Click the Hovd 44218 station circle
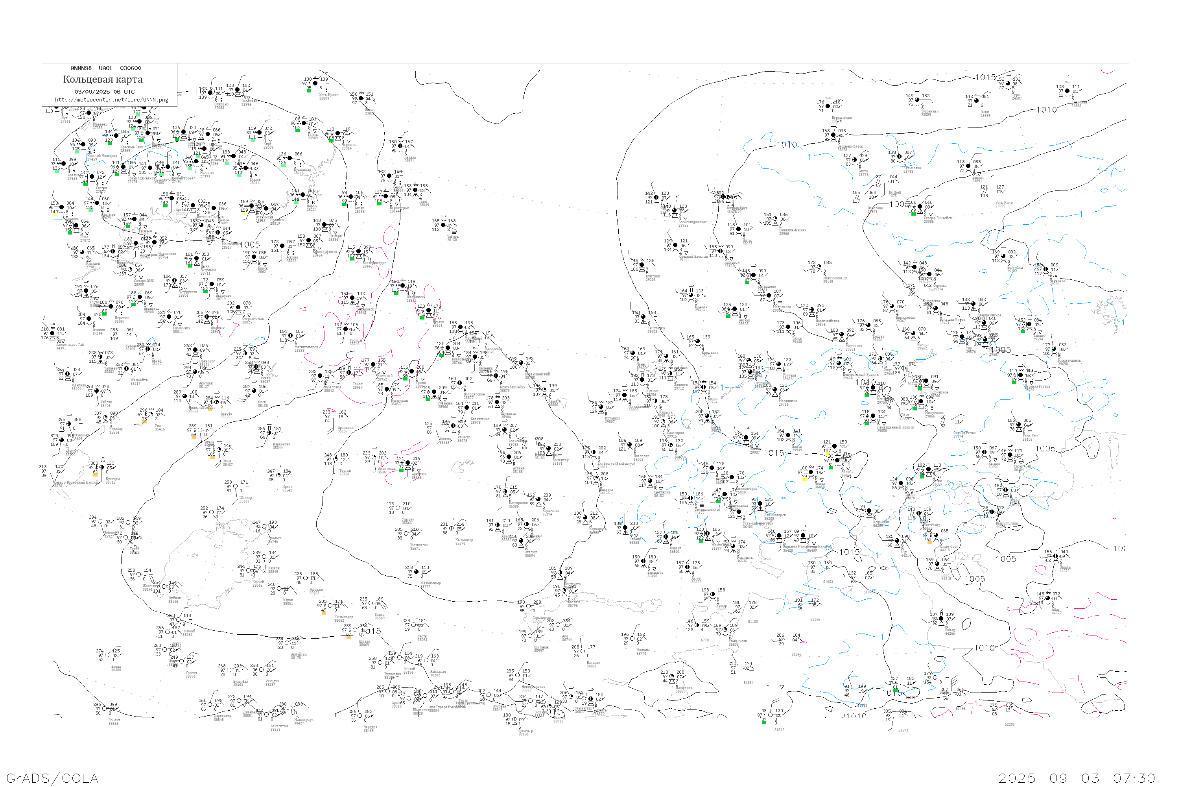Screen dimensions: 1180x787 click(938, 563)
